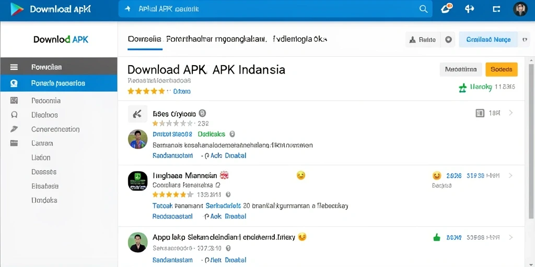Click the green thumbs-up icon in last row

(x=437, y=237)
